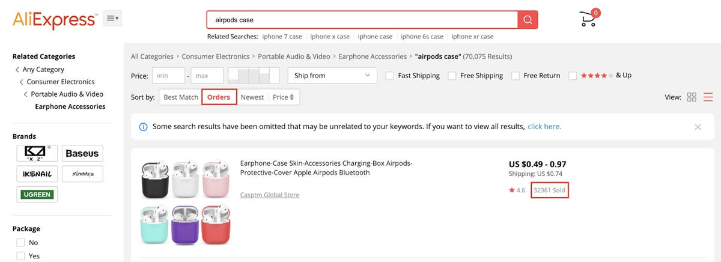Select related search iphone 6s case
The height and width of the screenshot is (262, 721).
tap(422, 37)
